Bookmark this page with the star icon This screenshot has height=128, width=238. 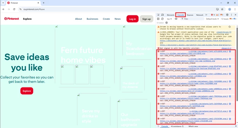222,9
